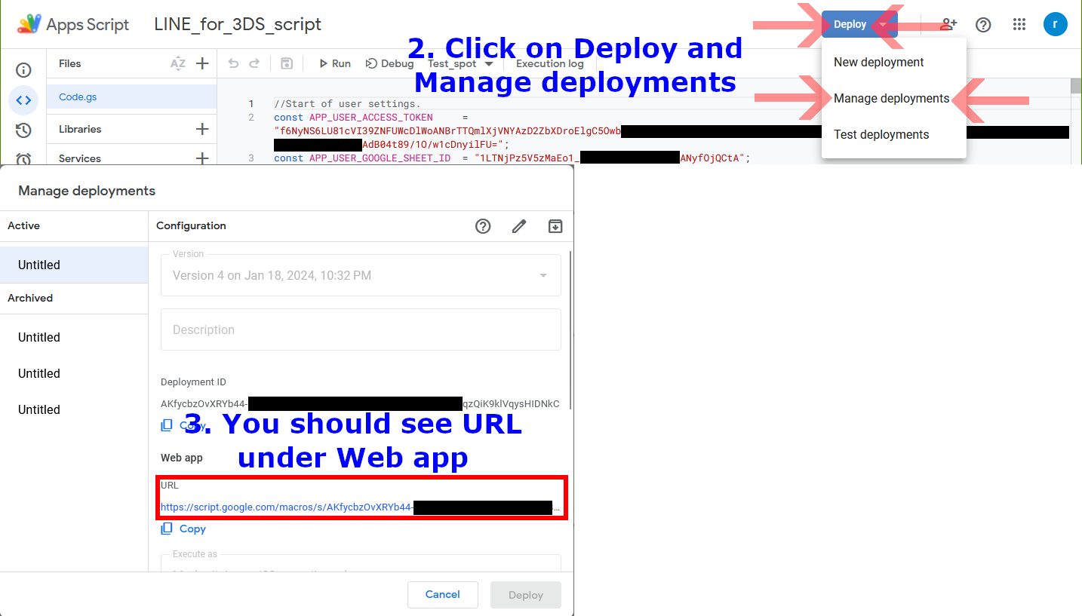
Task: Select New deployment from the menu
Action: click(x=878, y=62)
